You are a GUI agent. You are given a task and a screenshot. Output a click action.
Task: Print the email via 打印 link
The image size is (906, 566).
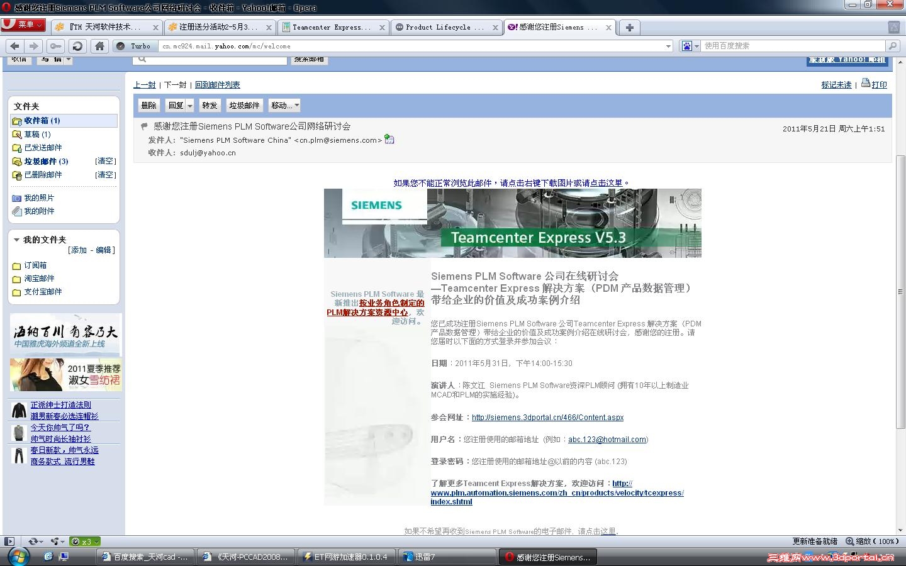coord(879,85)
